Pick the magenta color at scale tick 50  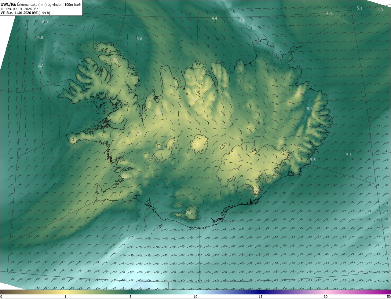(x=389, y=292)
